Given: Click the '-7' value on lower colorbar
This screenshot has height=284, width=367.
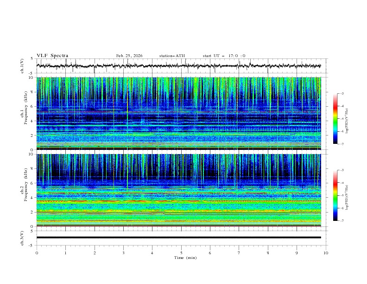Looking at the screenshot, I should pos(342,221).
